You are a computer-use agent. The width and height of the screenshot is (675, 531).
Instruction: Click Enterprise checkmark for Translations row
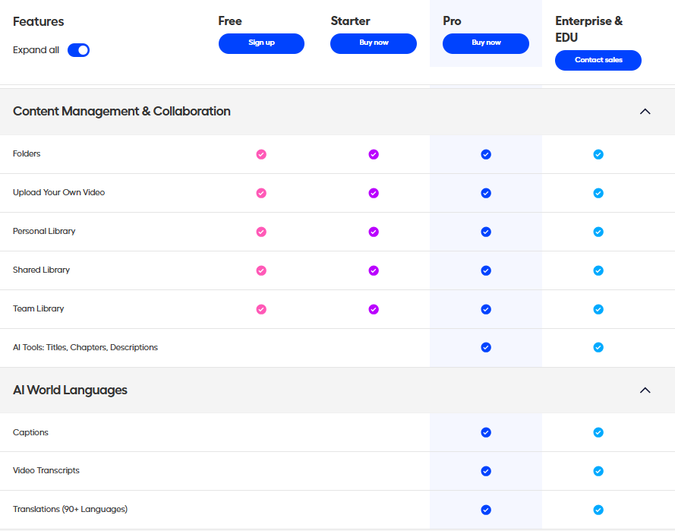click(598, 510)
